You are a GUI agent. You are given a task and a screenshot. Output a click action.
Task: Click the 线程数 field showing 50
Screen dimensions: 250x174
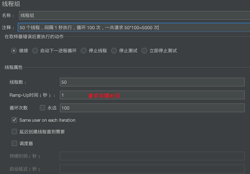click(x=152, y=82)
